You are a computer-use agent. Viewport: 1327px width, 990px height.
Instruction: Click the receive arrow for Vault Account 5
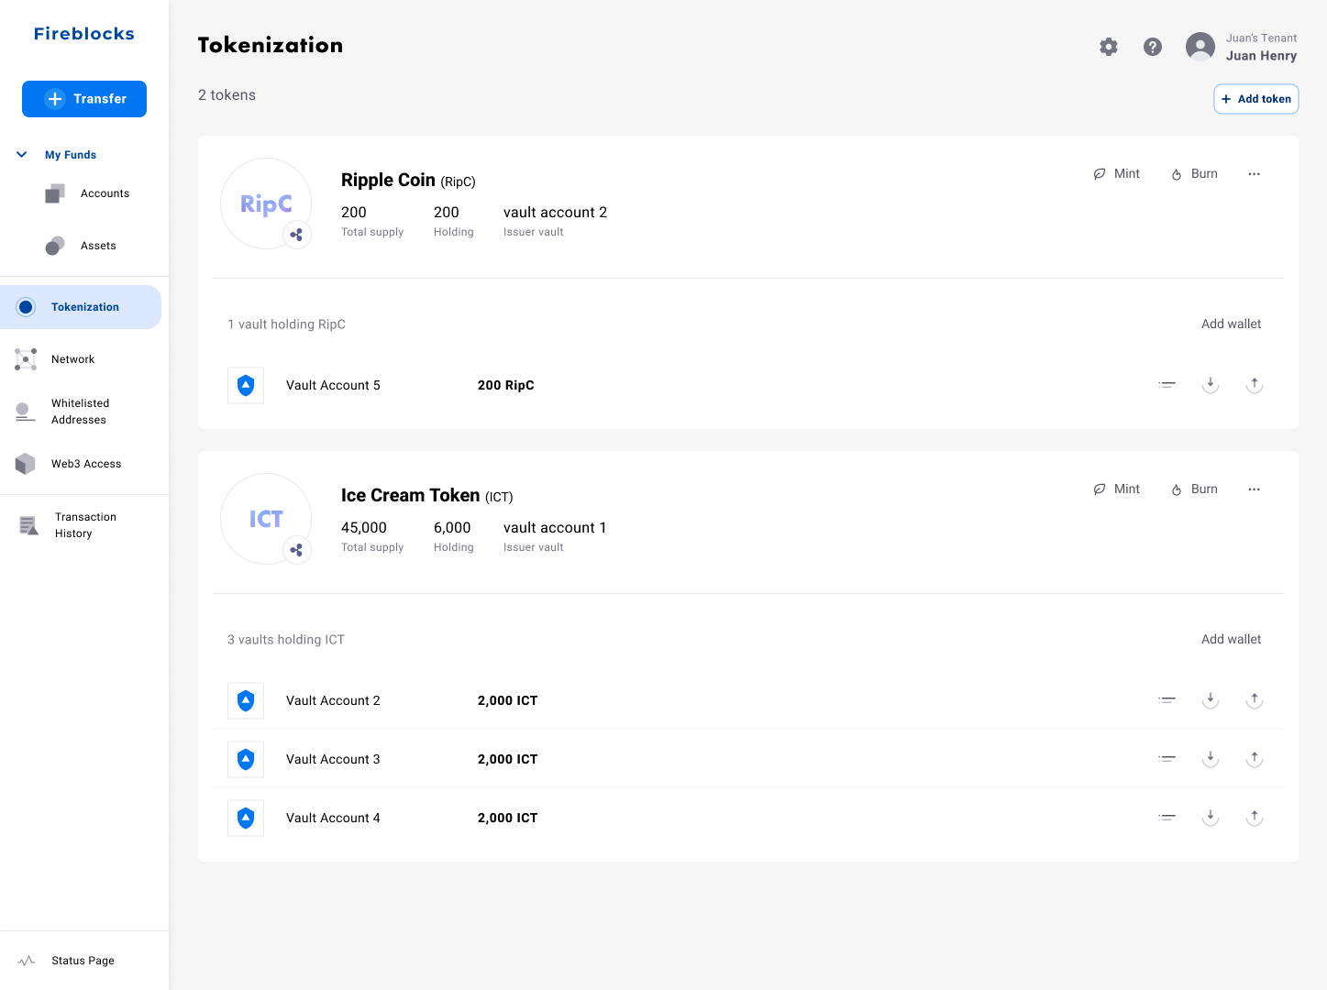1211,385
